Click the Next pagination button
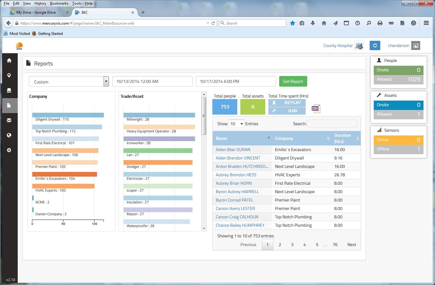The height and width of the screenshot is (285, 435). pos(352,245)
